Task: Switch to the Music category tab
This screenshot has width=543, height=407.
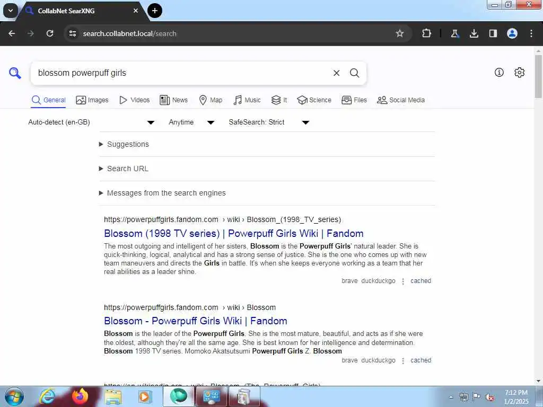Action: pyautogui.click(x=247, y=100)
